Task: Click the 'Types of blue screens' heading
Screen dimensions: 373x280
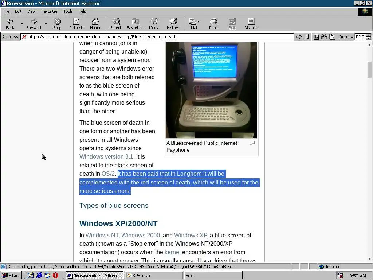Action: tap(114, 206)
